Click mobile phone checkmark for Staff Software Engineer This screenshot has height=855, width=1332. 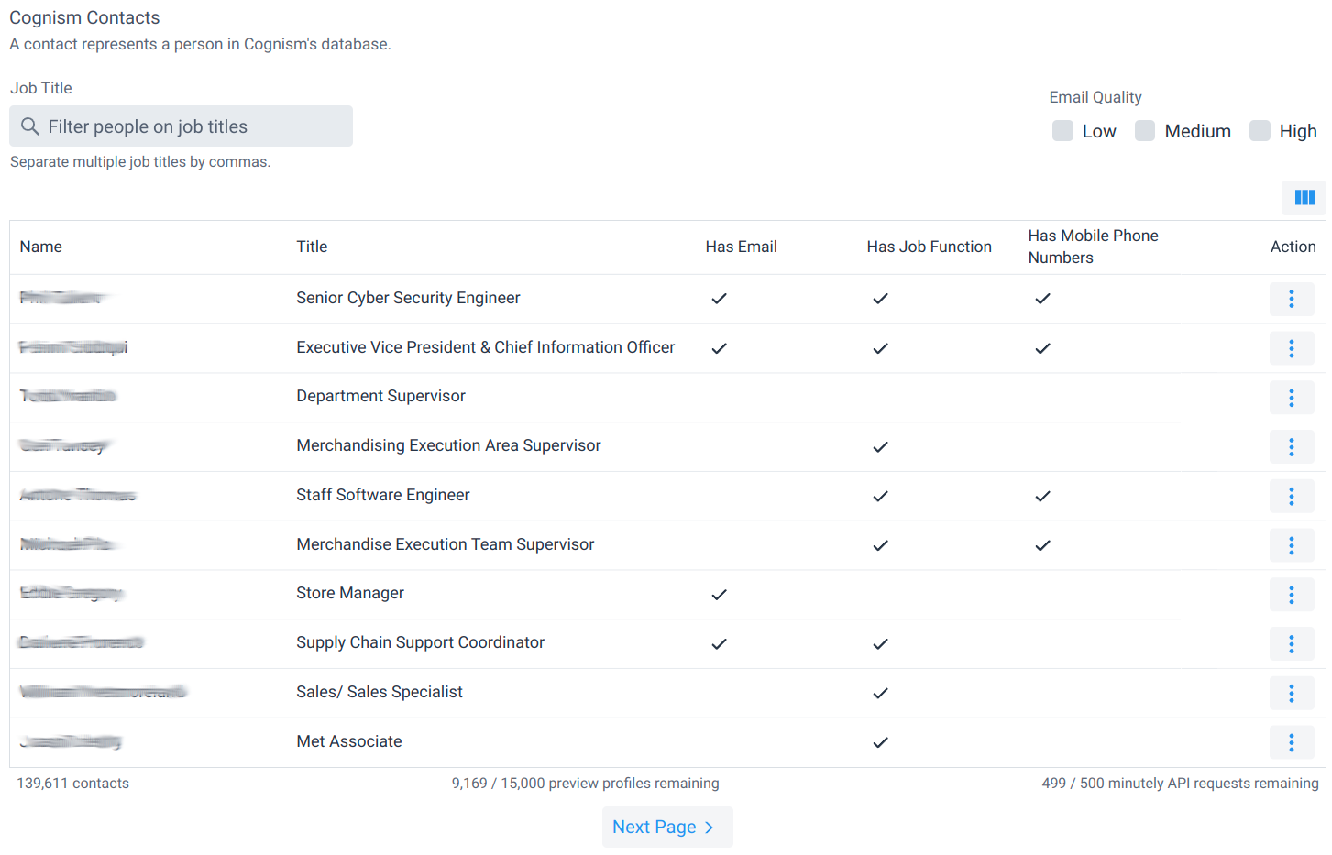coord(1042,496)
